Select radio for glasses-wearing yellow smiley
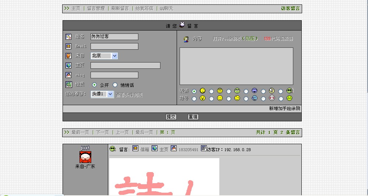Image resolution: width=368 pixels, height=196 pixels. point(212,91)
